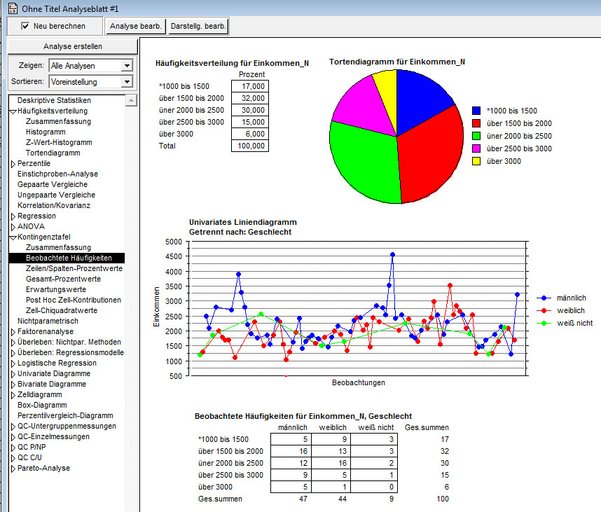
Task: Expand the Bivariate Diagramme tree node
Action: tap(13, 385)
